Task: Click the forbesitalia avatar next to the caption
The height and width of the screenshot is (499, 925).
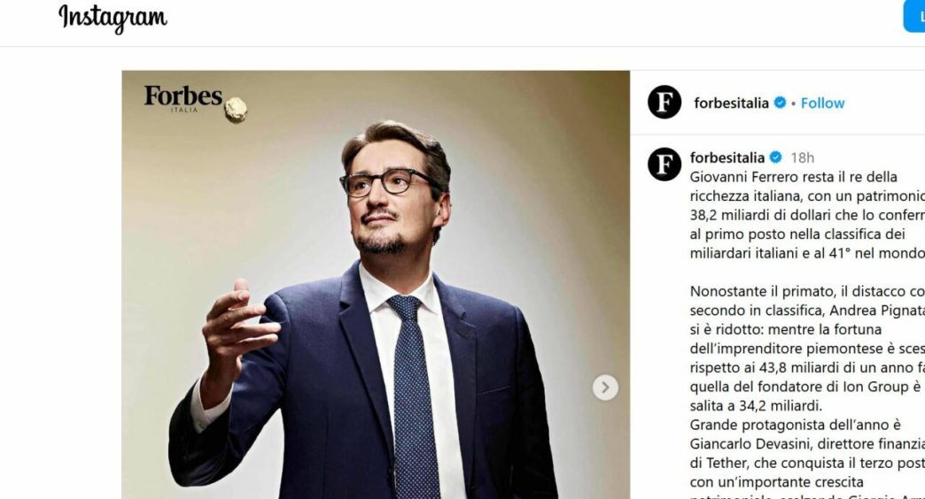Action: tap(665, 164)
